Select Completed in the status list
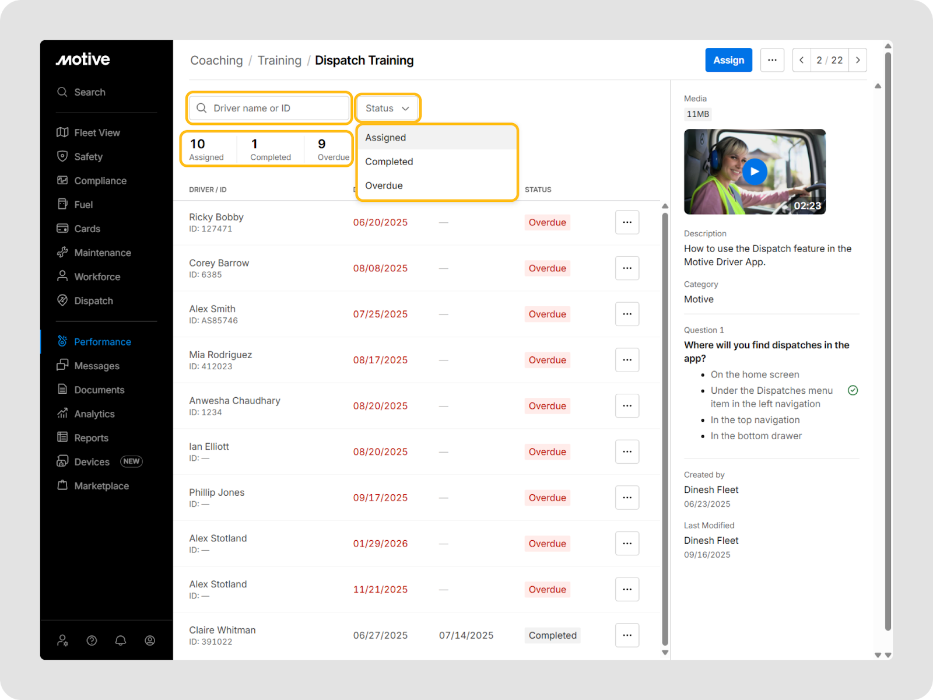Viewport: 933px width, 700px height. [389, 162]
